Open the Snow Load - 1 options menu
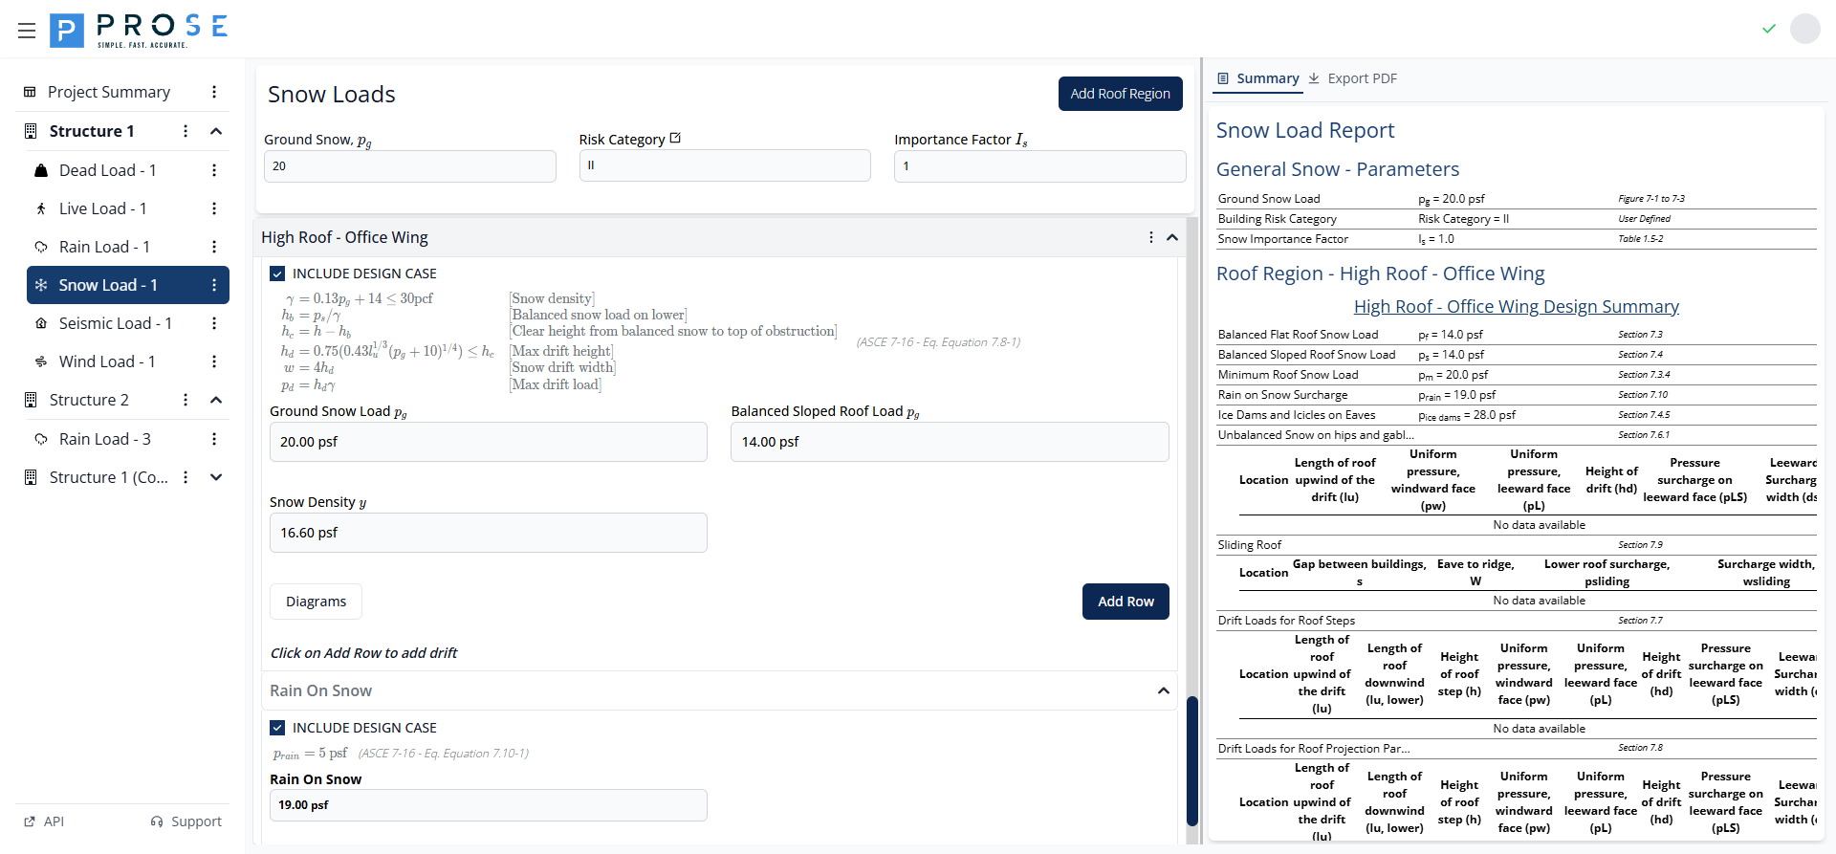The image size is (1836, 854). 214,285
